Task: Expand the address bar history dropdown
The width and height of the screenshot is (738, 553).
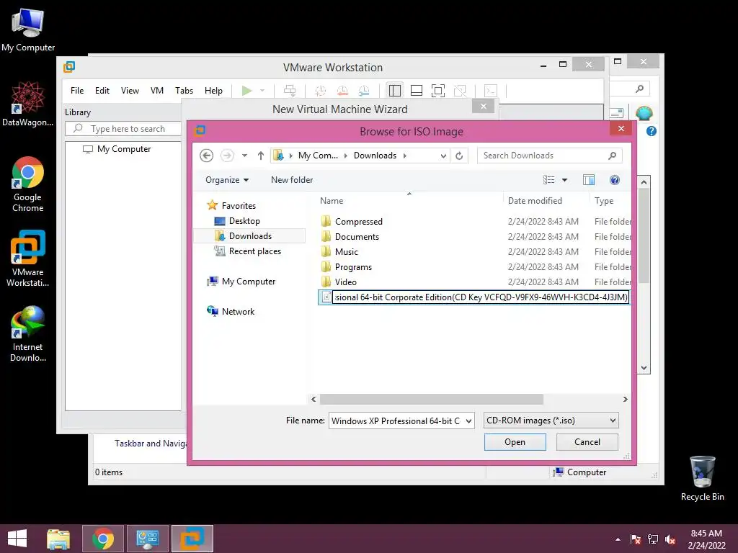Action: [443, 156]
